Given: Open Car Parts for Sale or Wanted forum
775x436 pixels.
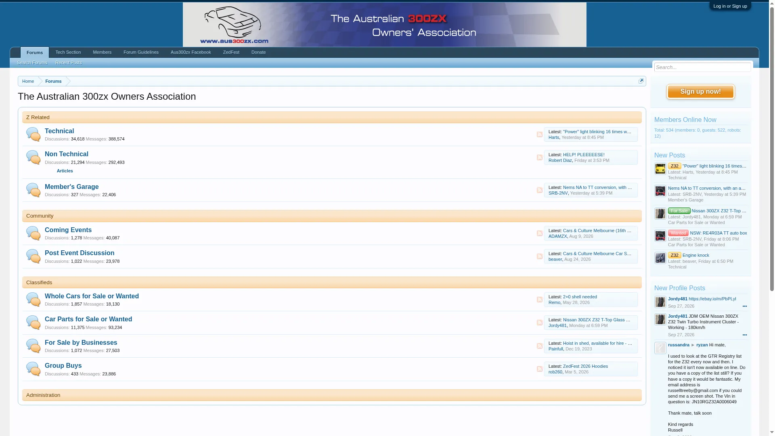Looking at the screenshot, I should [88, 319].
